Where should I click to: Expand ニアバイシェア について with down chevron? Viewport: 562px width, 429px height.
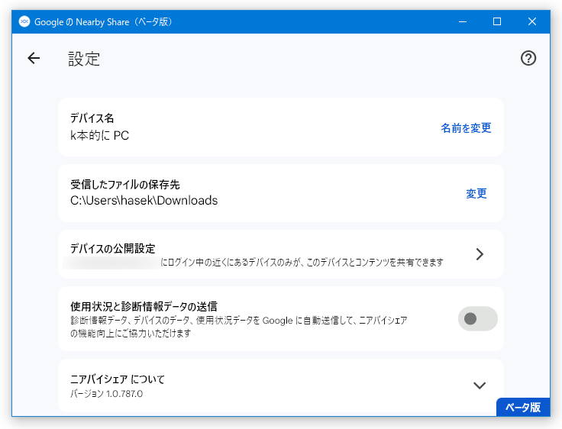pos(480,385)
